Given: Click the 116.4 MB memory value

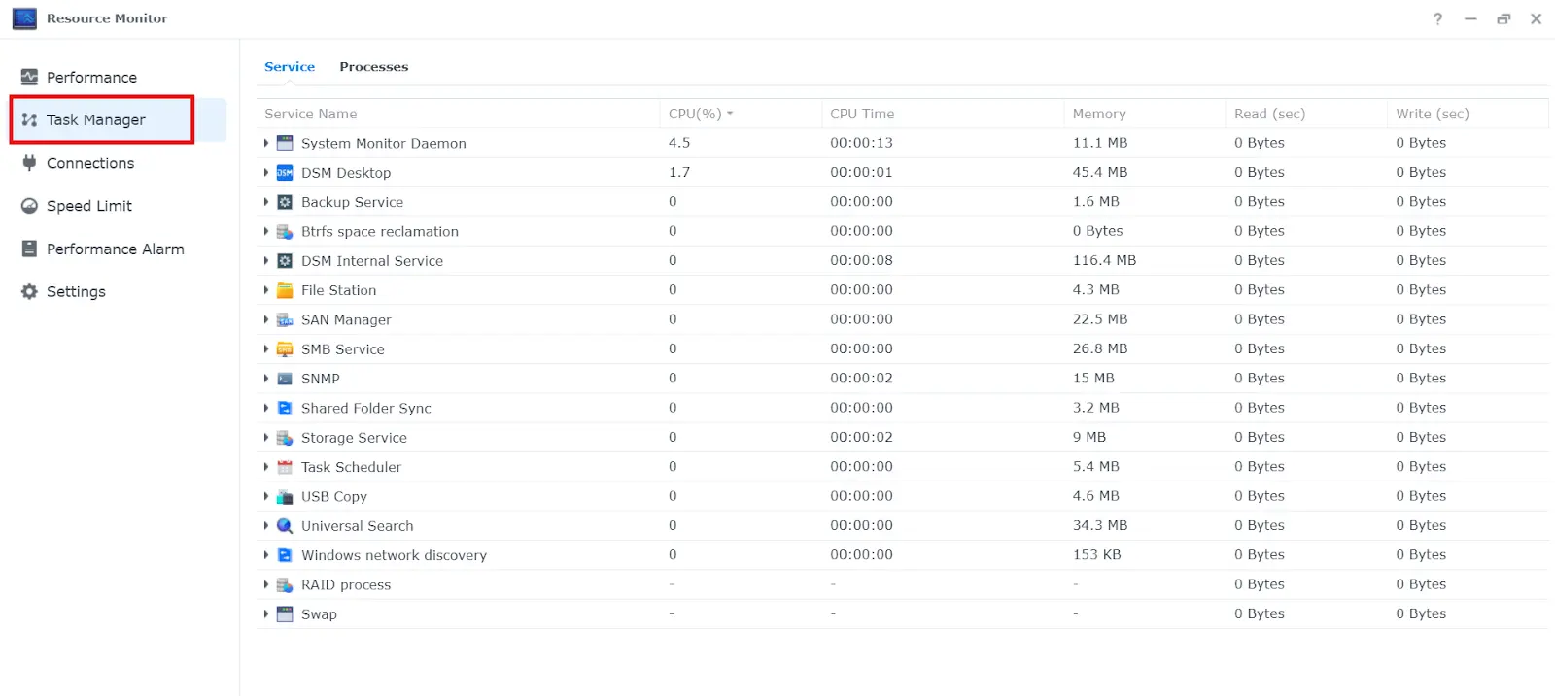Looking at the screenshot, I should (1104, 261).
